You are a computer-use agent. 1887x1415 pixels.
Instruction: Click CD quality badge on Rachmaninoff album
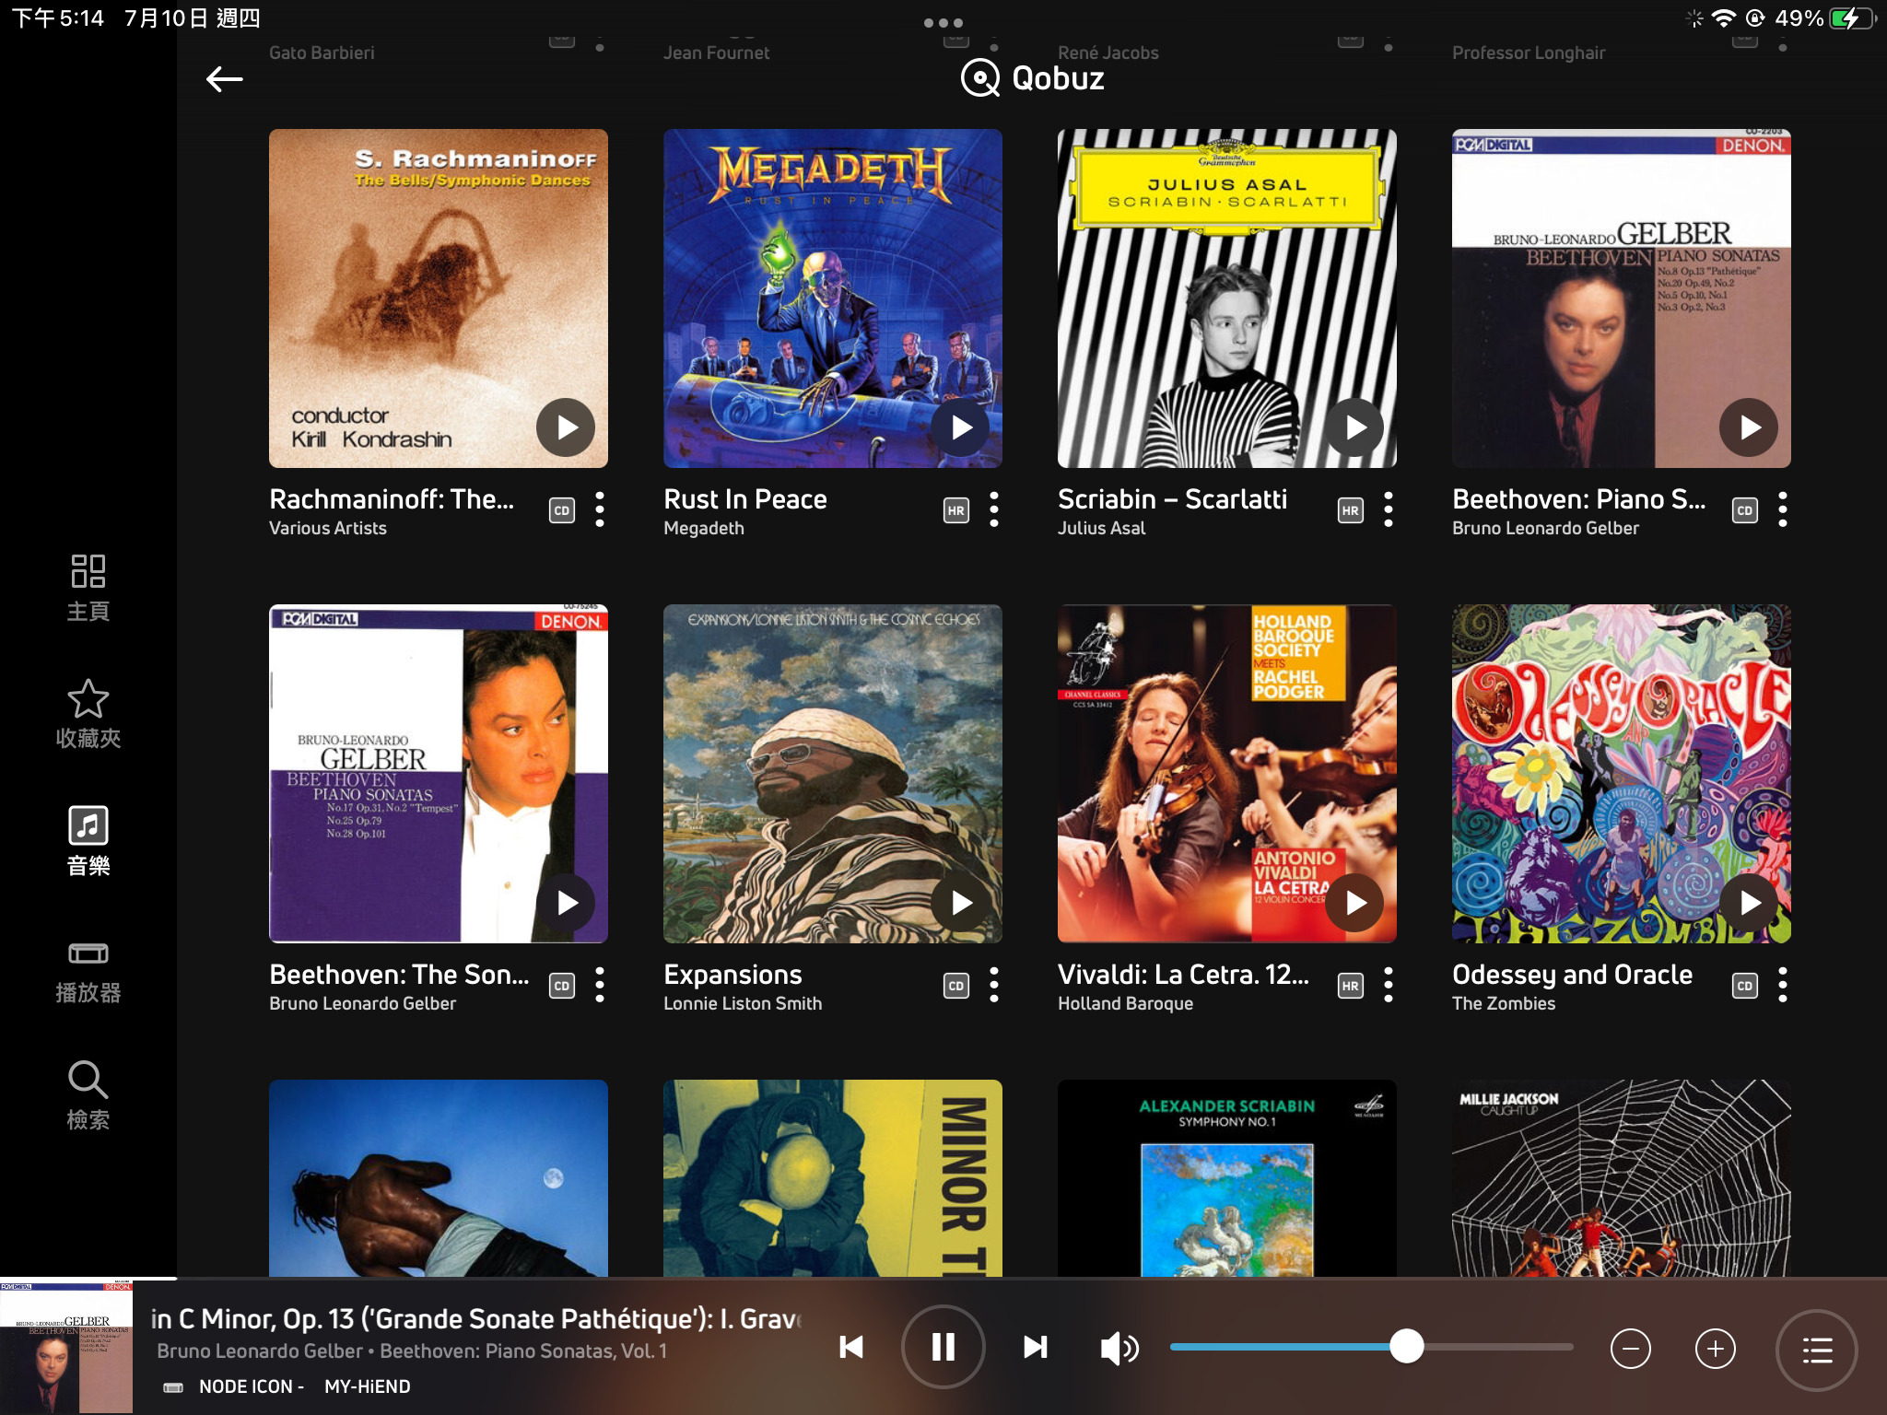[562, 510]
